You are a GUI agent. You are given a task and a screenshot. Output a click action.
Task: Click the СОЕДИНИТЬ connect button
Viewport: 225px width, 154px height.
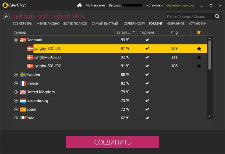click(112, 142)
